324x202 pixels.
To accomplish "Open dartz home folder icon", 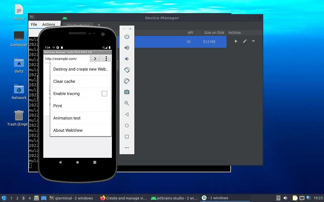I will point(19,66).
